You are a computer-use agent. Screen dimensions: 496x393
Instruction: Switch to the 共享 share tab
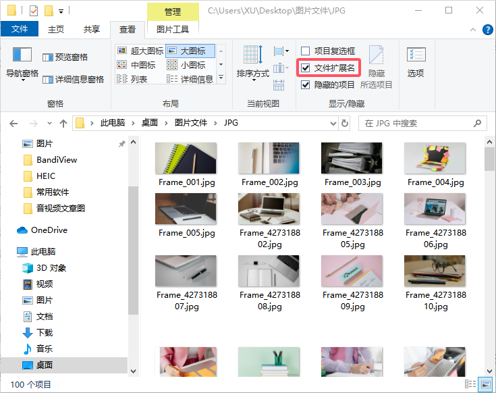(x=92, y=30)
